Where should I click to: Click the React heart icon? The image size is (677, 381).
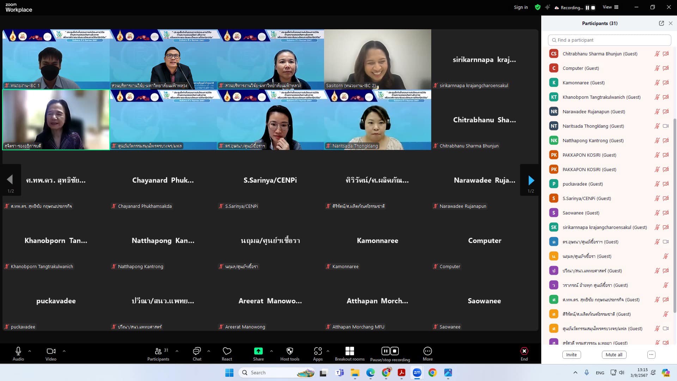pos(227,351)
